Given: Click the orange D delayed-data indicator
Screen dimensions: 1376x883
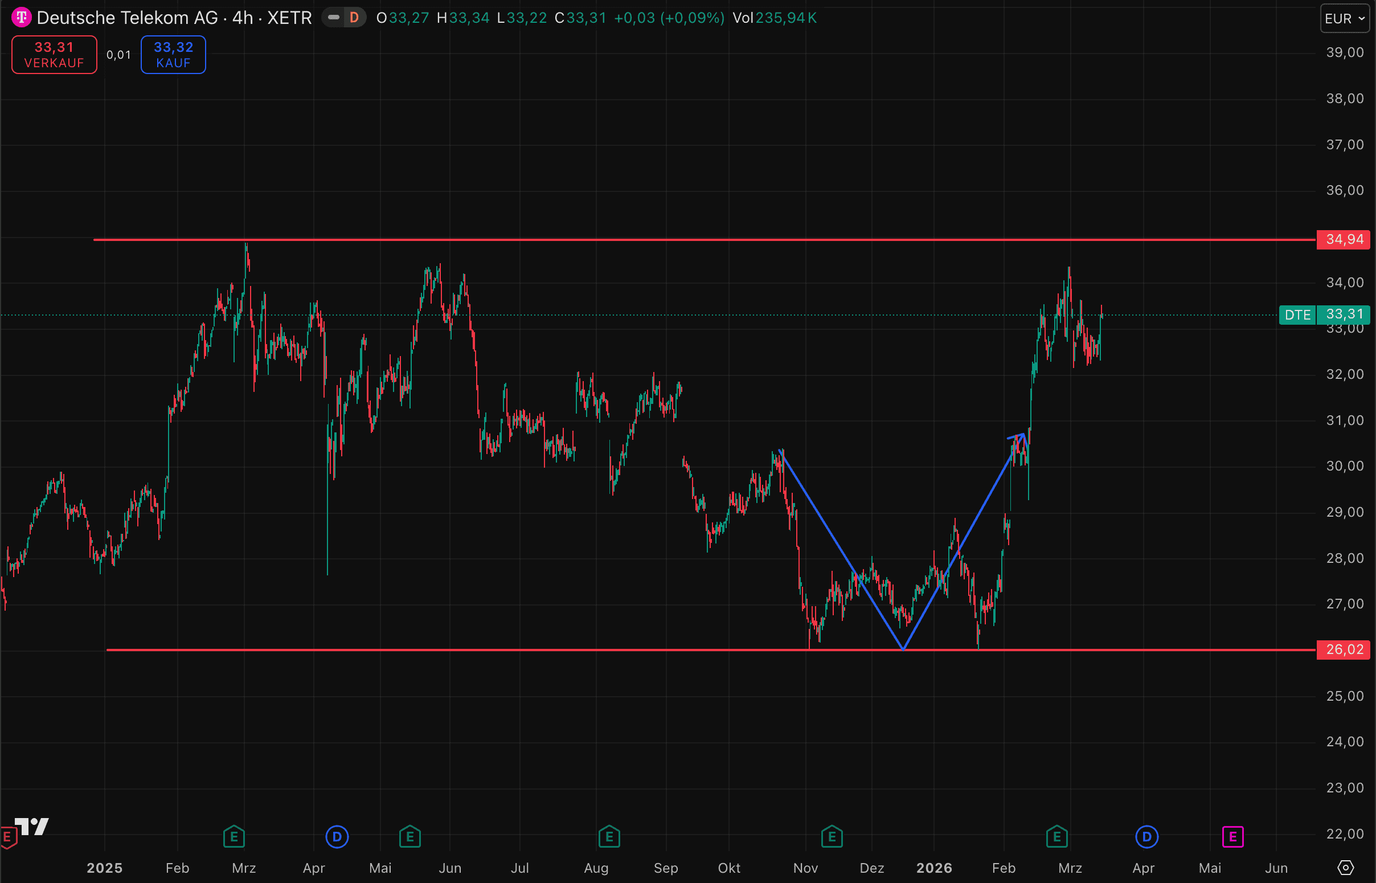Looking at the screenshot, I should [x=354, y=18].
